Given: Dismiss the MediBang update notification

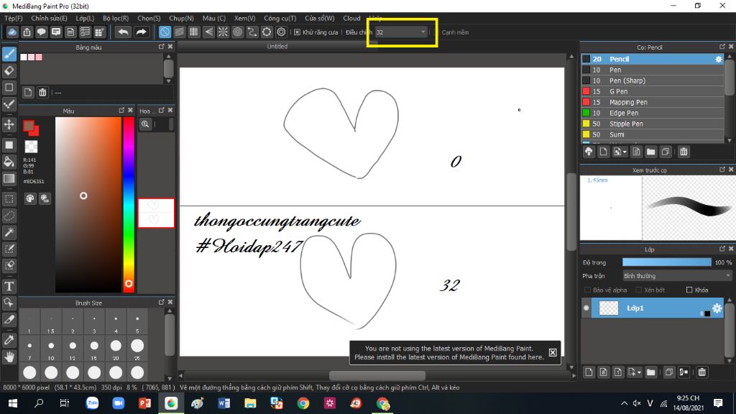Looking at the screenshot, I should coord(553,352).
